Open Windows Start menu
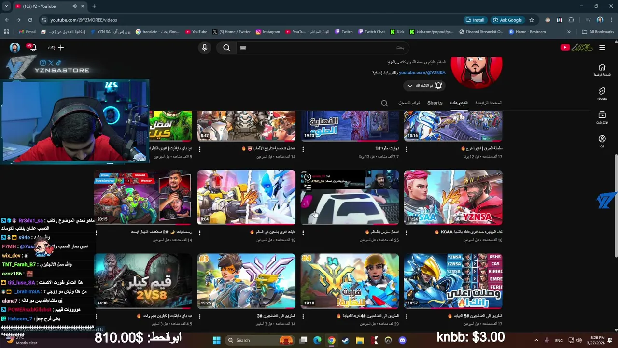The width and height of the screenshot is (618, 348). (216, 340)
